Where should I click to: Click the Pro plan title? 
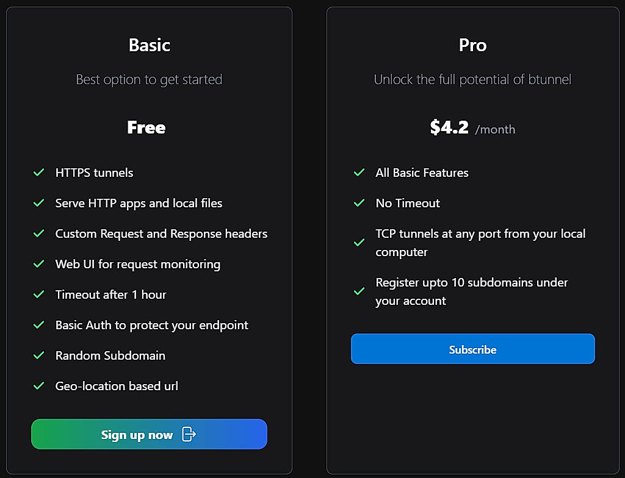[x=472, y=45]
